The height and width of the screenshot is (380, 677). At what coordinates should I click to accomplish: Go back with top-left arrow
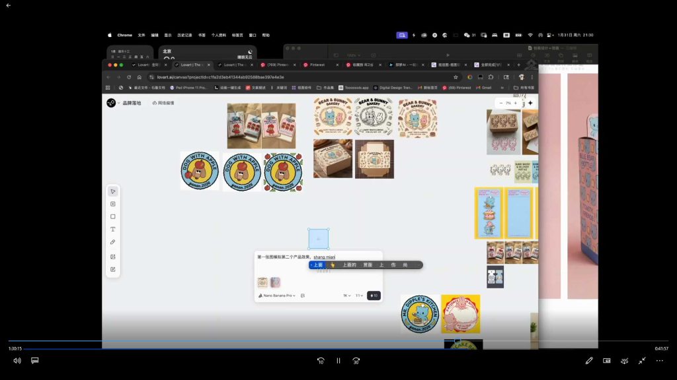[x=8, y=5]
